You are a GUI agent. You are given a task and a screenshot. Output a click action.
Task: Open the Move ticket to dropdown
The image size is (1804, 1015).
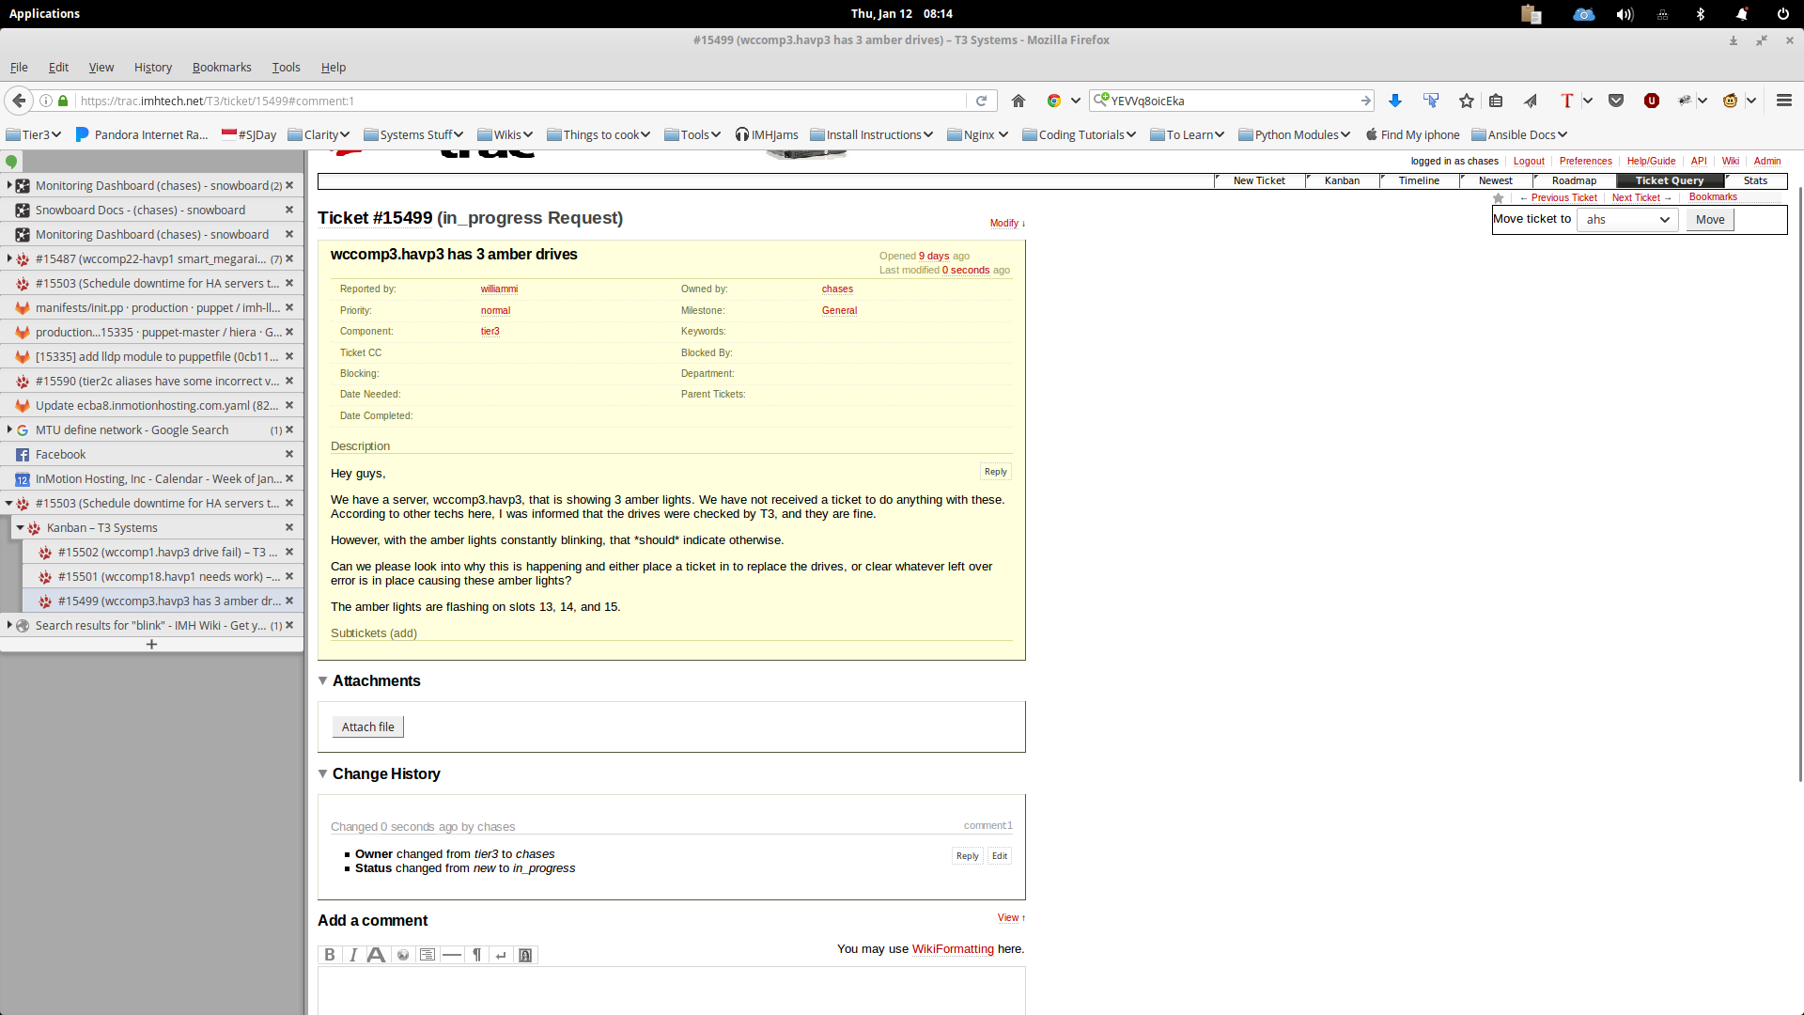point(1627,220)
